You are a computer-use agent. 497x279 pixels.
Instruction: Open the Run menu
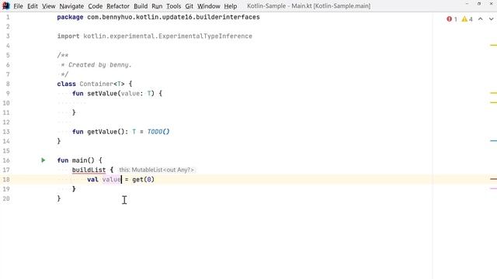click(157, 6)
